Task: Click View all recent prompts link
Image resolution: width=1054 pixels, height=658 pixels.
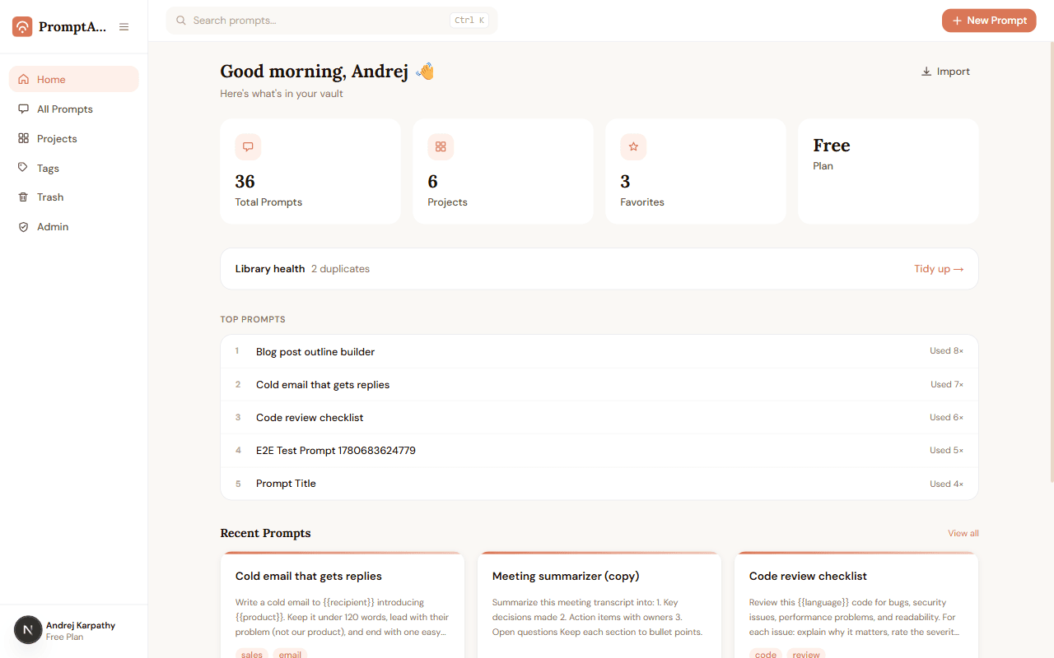Action: point(963,533)
